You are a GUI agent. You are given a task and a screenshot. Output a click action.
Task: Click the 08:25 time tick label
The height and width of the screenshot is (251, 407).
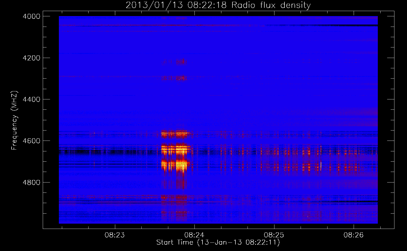[x=274, y=235]
